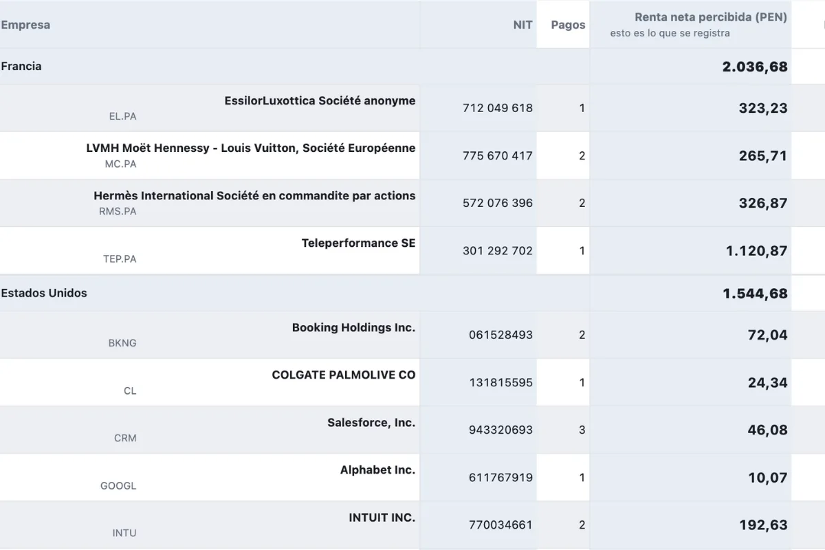Click the MC.PA ticker symbol
The image size is (825, 550).
[x=121, y=164]
